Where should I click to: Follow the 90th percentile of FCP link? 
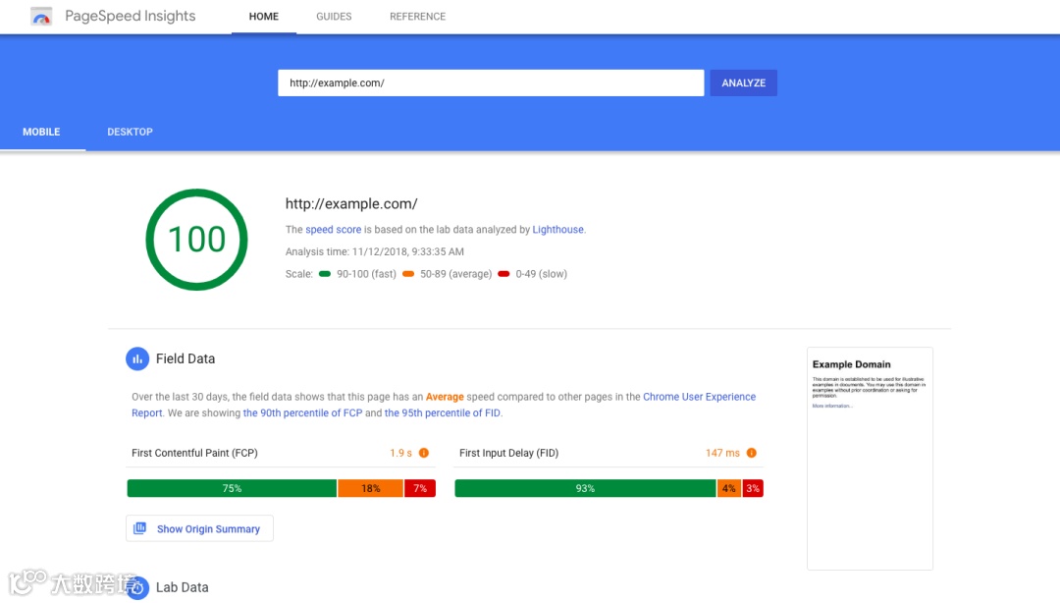(x=303, y=412)
